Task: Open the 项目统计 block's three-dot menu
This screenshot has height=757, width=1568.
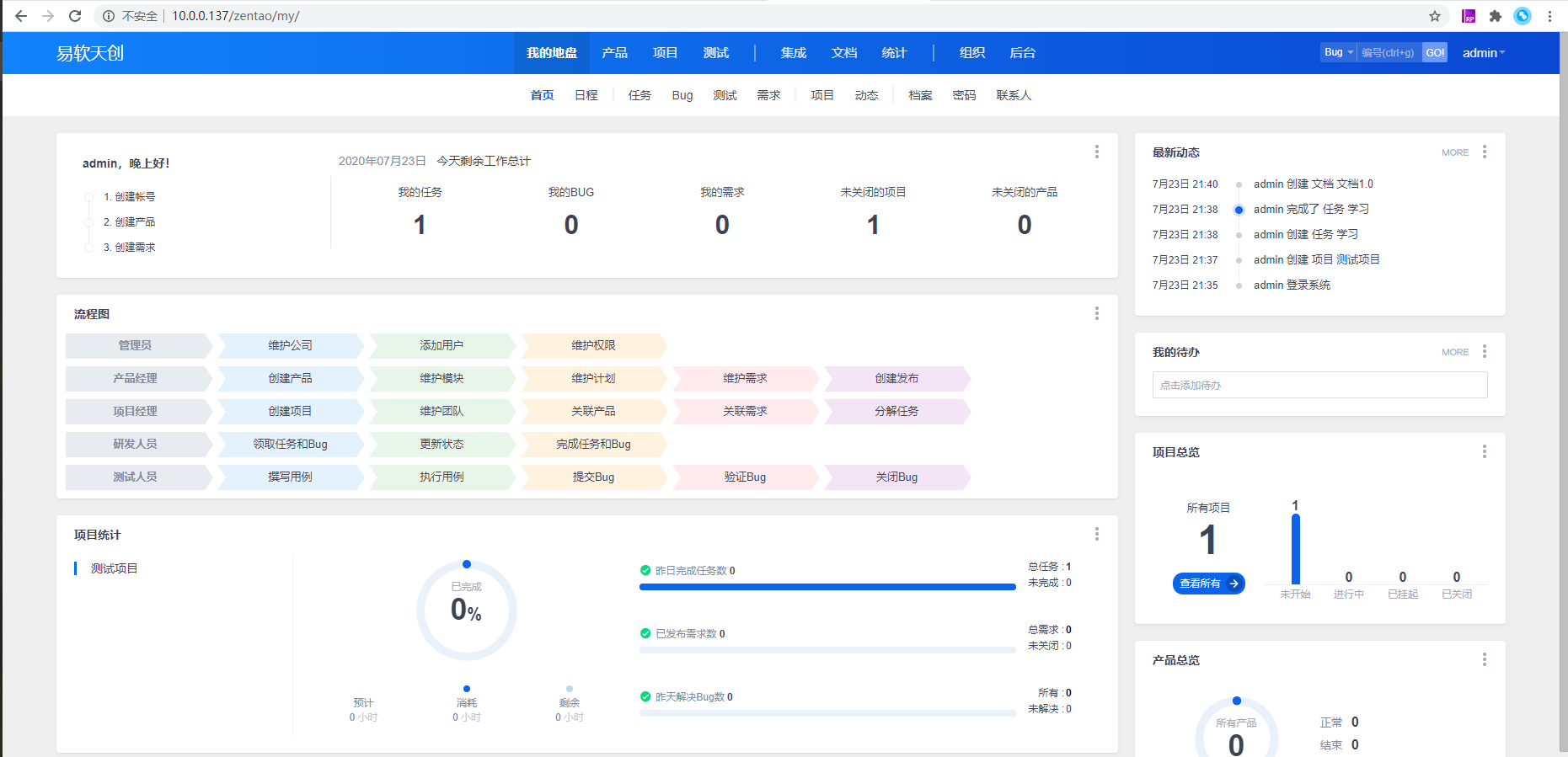Action: pos(1096,534)
